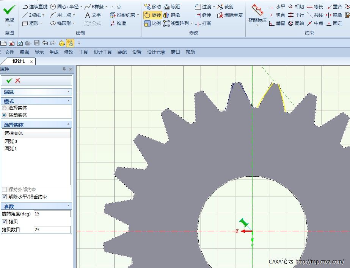
Task: Confirm with the green checkmark in 属性 panel
Action: [9, 81]
